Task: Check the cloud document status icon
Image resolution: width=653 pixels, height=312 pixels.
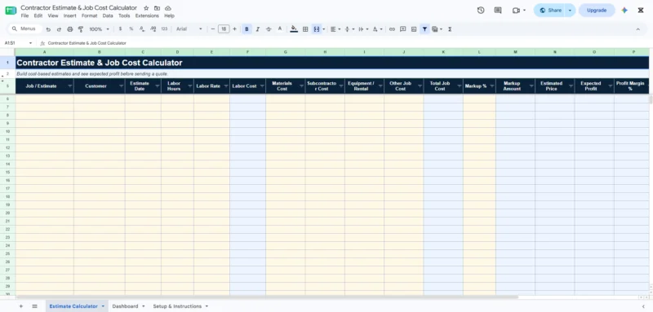Action: [x=168, y=8]
